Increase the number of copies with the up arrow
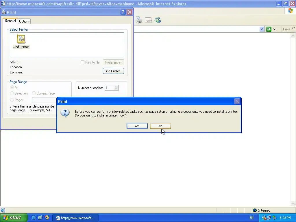296x222 pixels. pos(116,87)
